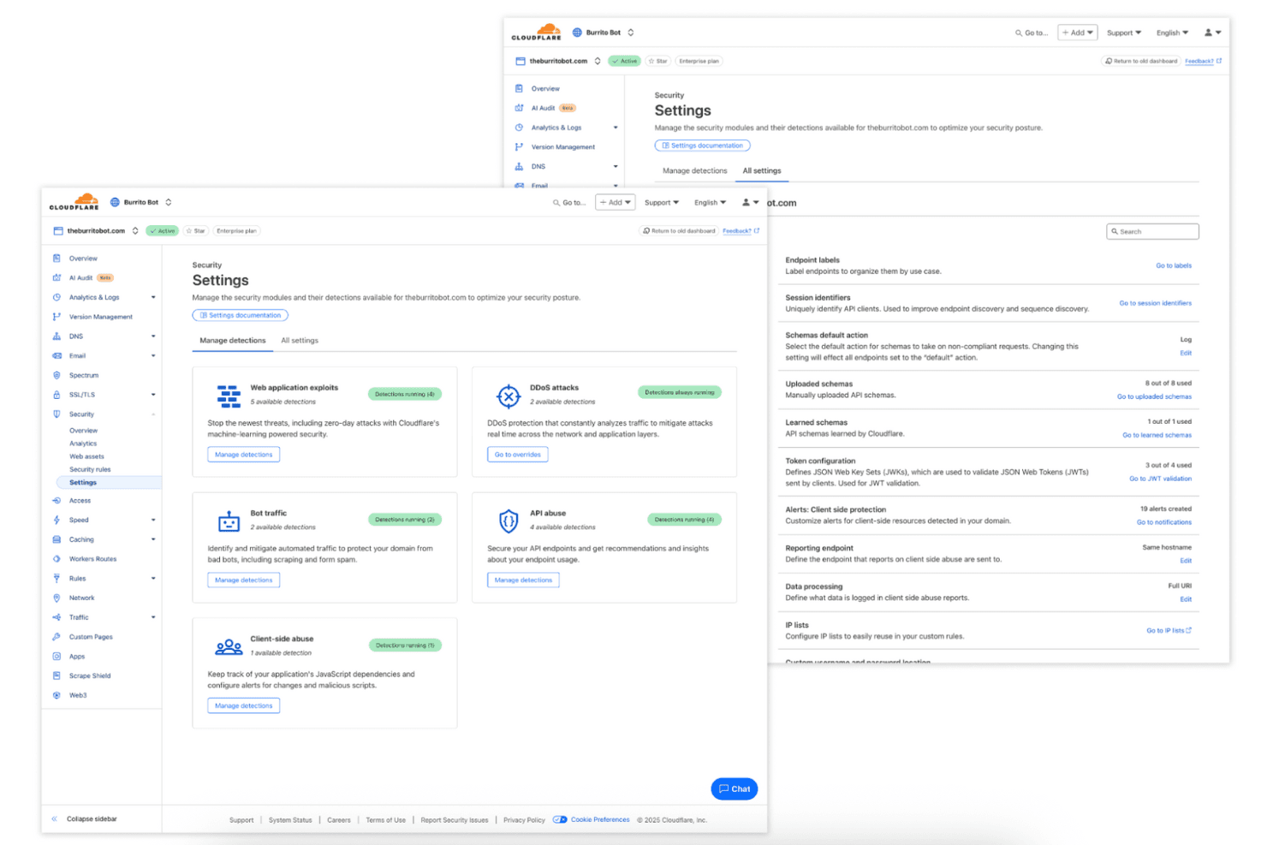The image size is (1267, 845).
Task: Click the AI Audit icon in the front sidebar
Action: click(57, 277)
